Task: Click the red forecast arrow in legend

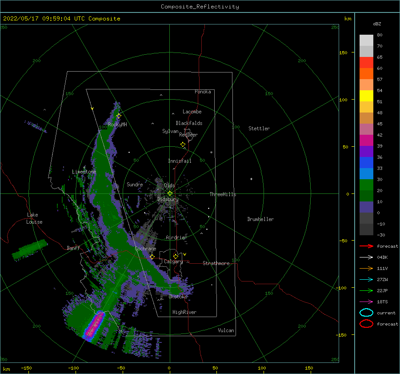Action: point(366,246)
